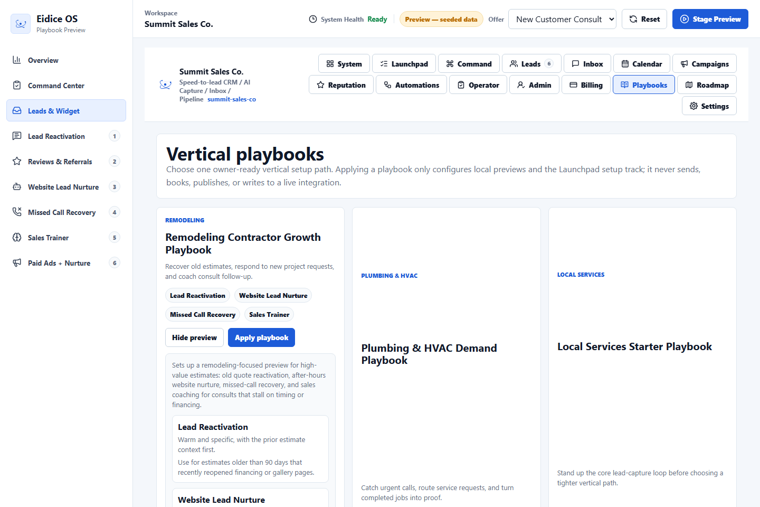This screenshot has height=507, width=760.
Task: Click the Local Services Starter Playbook title
Action: (634, 346)
